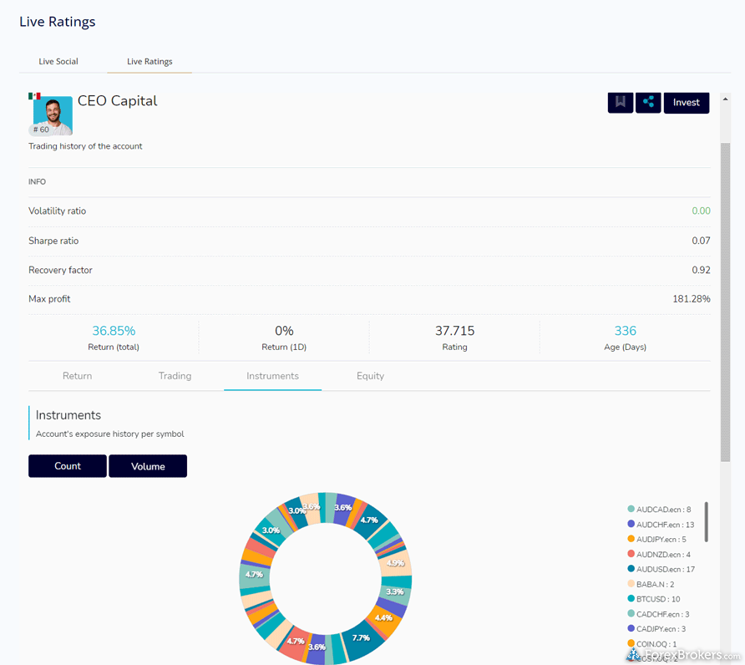745x665 pixels.
Task: Toggle AUDJPY.ecn legend entry
Action: pos(656,540)
